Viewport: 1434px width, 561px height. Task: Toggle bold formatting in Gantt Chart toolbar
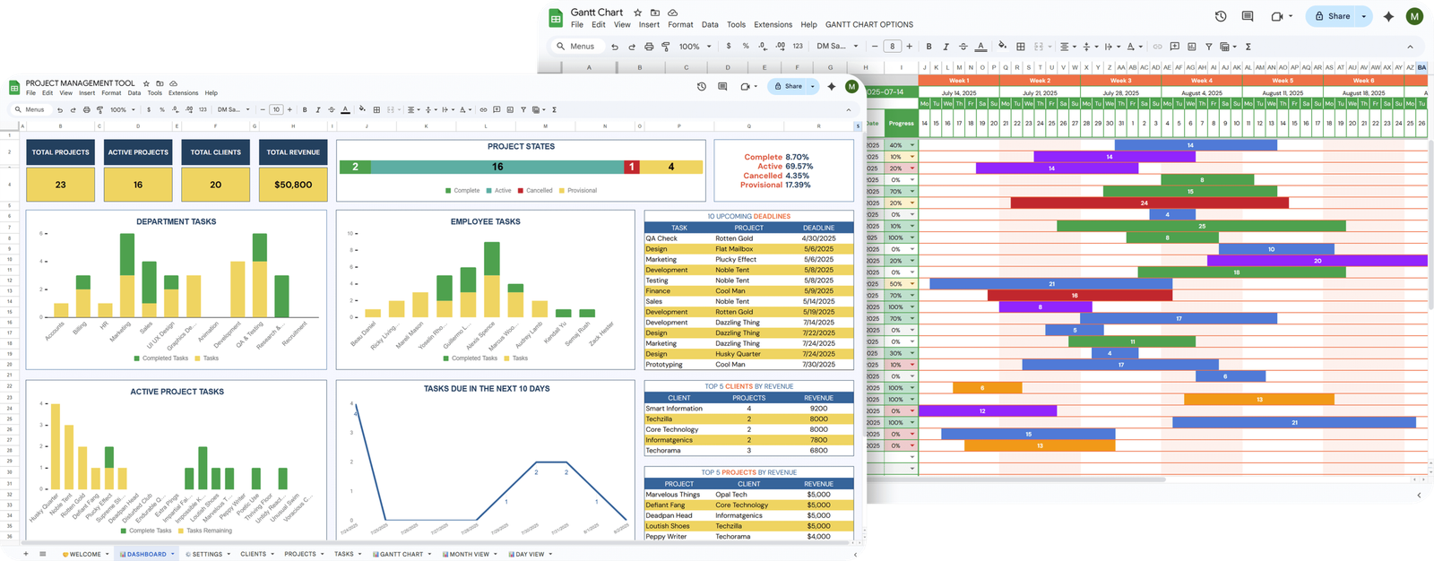(x=929, y=47)
